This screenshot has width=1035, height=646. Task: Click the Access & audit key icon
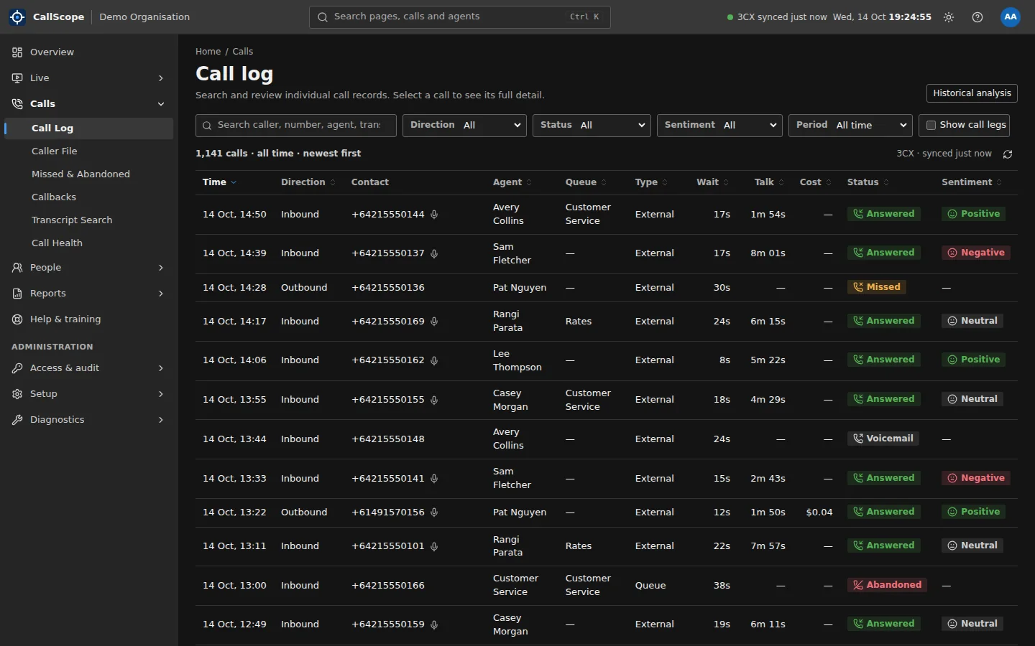point(17,368)
